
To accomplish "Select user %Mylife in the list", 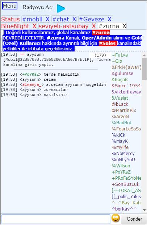I will coord(120,147).
